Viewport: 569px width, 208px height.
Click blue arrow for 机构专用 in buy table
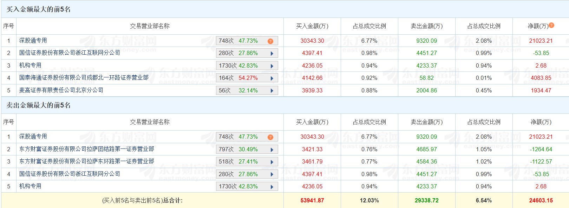coord(272,66)
